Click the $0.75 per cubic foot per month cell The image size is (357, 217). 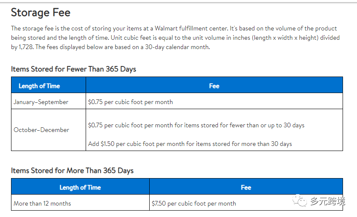[x=131, y=102]
